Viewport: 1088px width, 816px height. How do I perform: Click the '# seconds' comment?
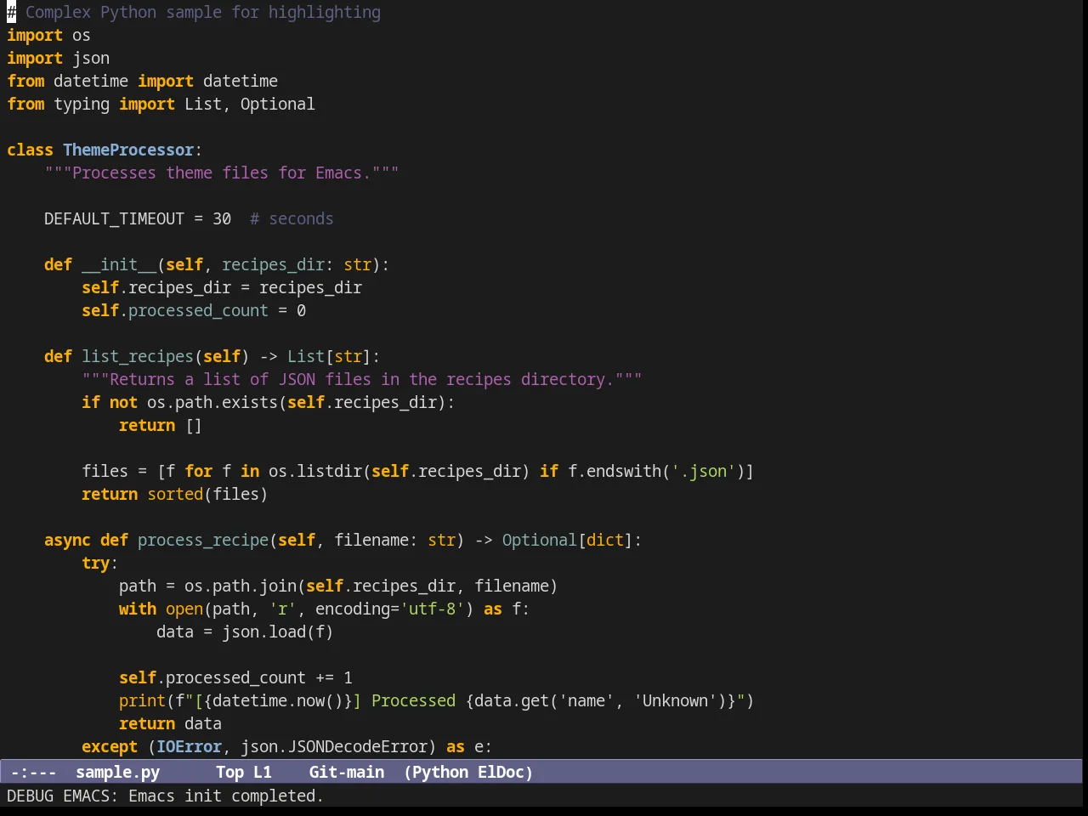coord(292,218)
